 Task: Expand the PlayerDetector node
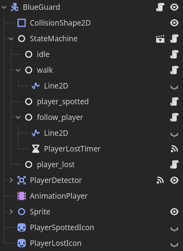[x=11, y=181]
